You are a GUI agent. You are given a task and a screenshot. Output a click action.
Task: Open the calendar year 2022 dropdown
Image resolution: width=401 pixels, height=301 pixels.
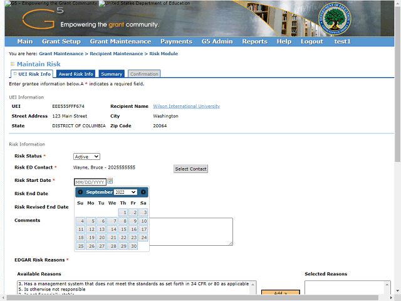[125, 192]
